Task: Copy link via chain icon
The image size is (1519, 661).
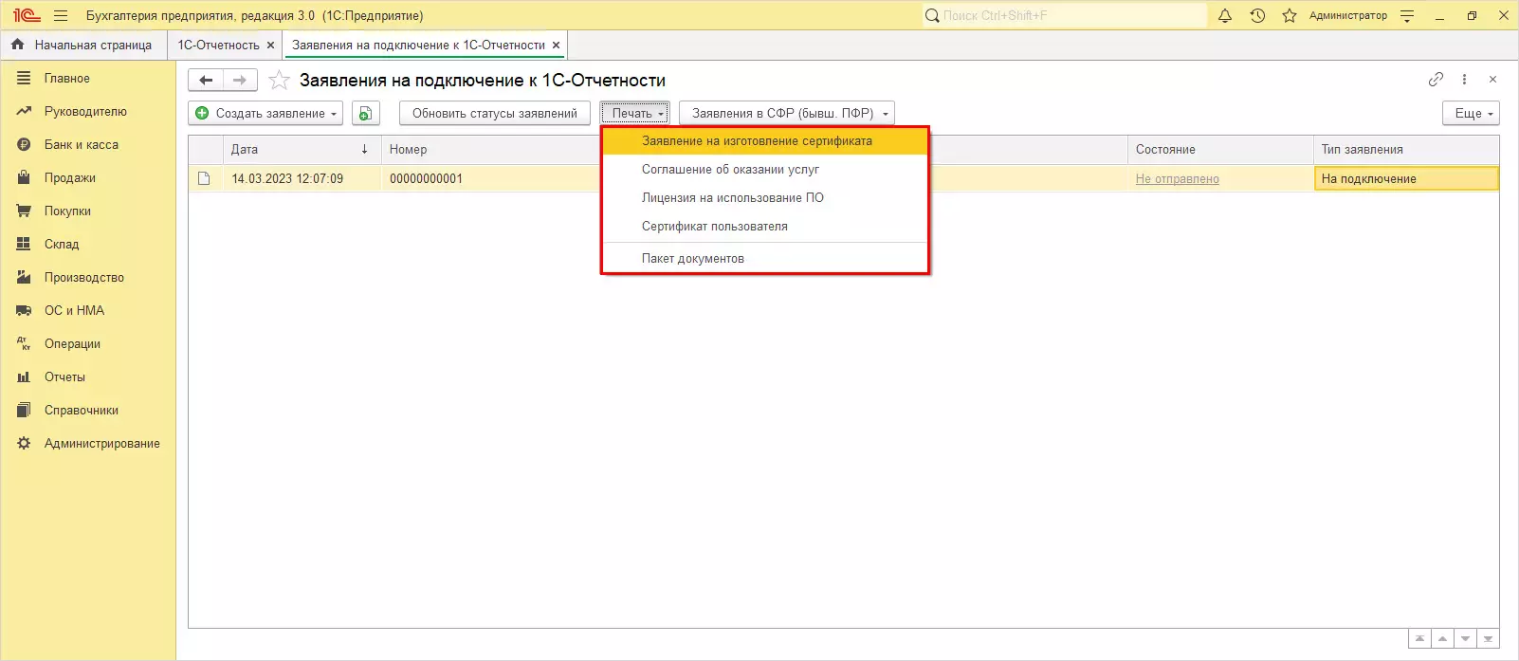Action: [x=1436, y=80]
